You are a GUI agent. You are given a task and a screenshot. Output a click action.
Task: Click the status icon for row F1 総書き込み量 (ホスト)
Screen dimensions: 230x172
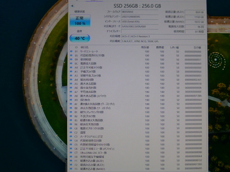71,161
